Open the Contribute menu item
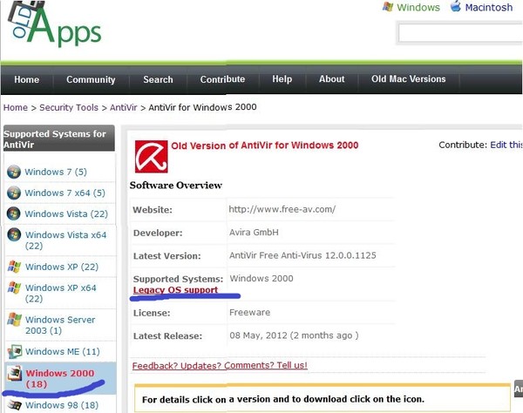523x413 pixels. tap(222, 79)
